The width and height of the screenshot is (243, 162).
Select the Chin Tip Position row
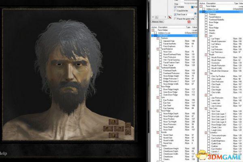click(x=221, y=76)
